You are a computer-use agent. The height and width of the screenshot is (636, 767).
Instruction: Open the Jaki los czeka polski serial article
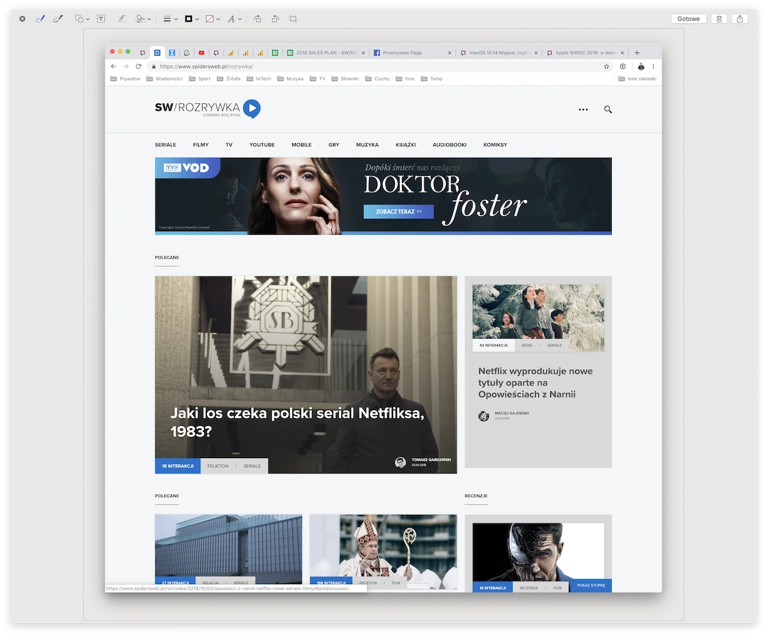click(297, 422)
